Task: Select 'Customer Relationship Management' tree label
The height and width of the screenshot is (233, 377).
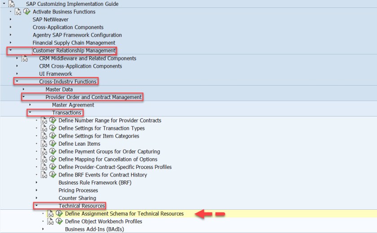Action: click(74, 50)
